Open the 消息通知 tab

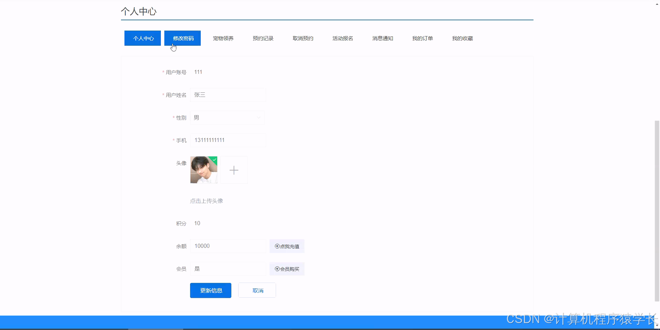coord(383,38)
